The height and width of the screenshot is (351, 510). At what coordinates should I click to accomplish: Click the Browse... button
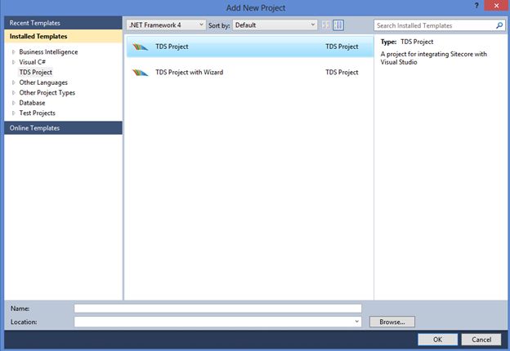pos(392,322)
